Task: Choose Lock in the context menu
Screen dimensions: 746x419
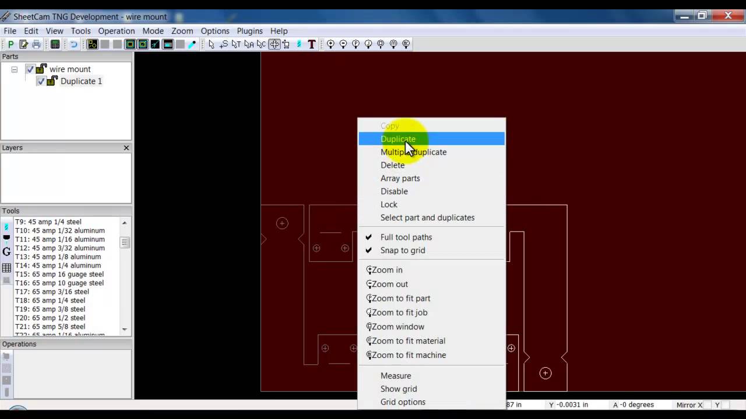Action: click(x=431, y=204)
